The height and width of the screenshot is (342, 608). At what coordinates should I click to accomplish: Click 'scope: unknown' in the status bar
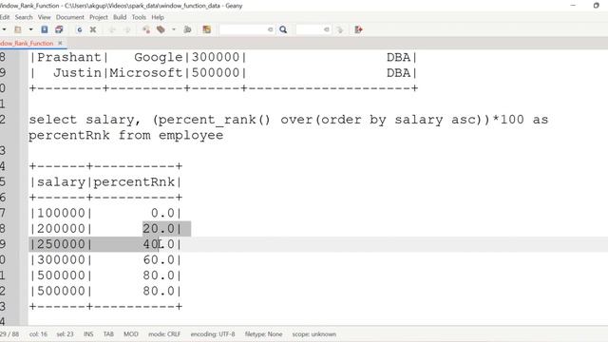coord(314,333)
